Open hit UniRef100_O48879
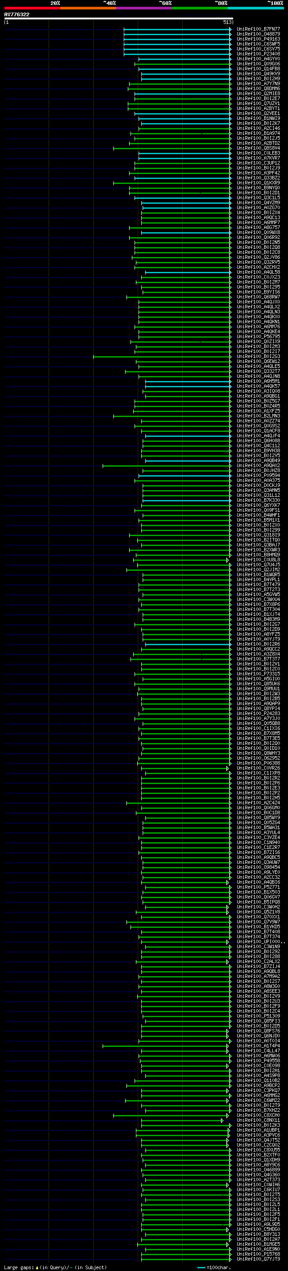Viewport: 288px width, 1271px height. [258, 34]
